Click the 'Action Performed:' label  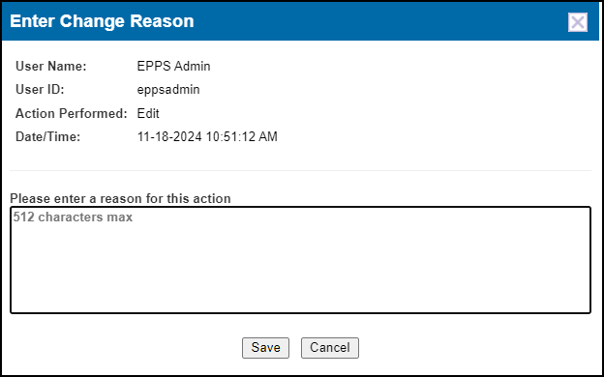[x=72, y=113]
